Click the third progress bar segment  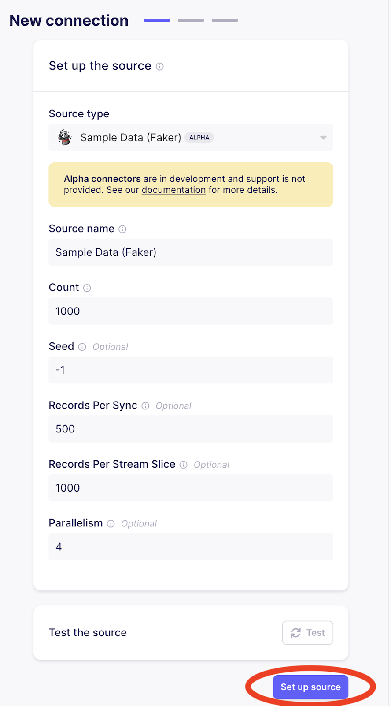pyautogui.click(x=225, y=20)
